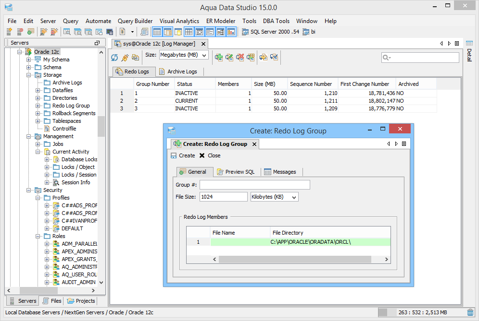Click the checkpoint checkmark icon
The height and width of the screenshot is (321, 479).
(274, 57)
